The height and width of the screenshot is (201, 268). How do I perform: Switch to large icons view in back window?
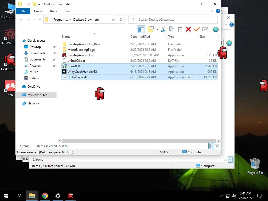click(231, 160)
